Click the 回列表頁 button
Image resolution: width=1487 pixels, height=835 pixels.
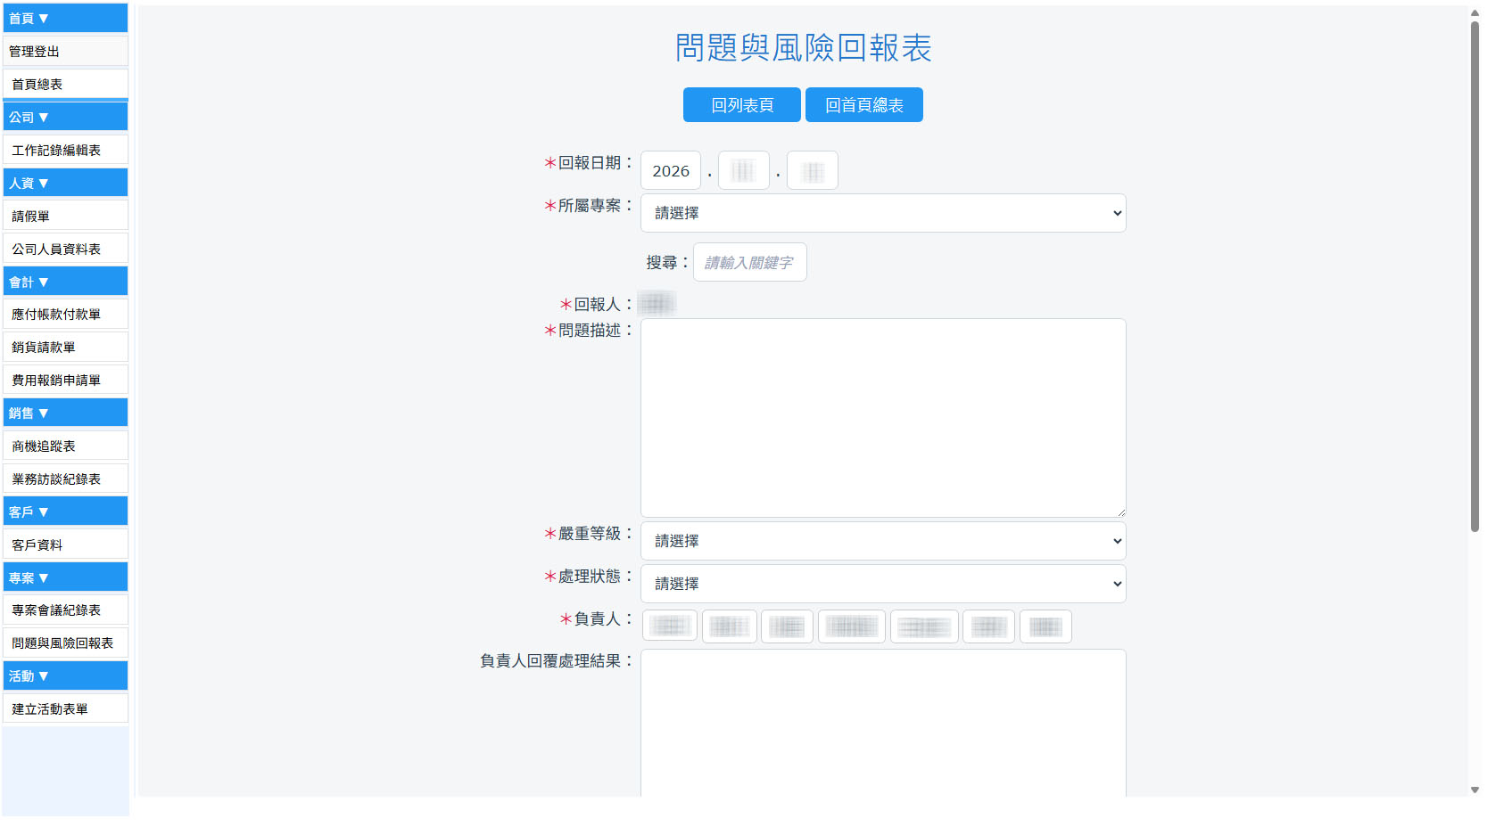click(x=742, y=105)
